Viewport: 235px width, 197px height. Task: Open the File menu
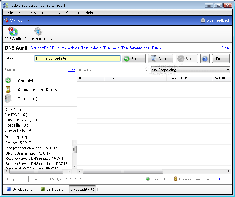(x=10, y=13)
